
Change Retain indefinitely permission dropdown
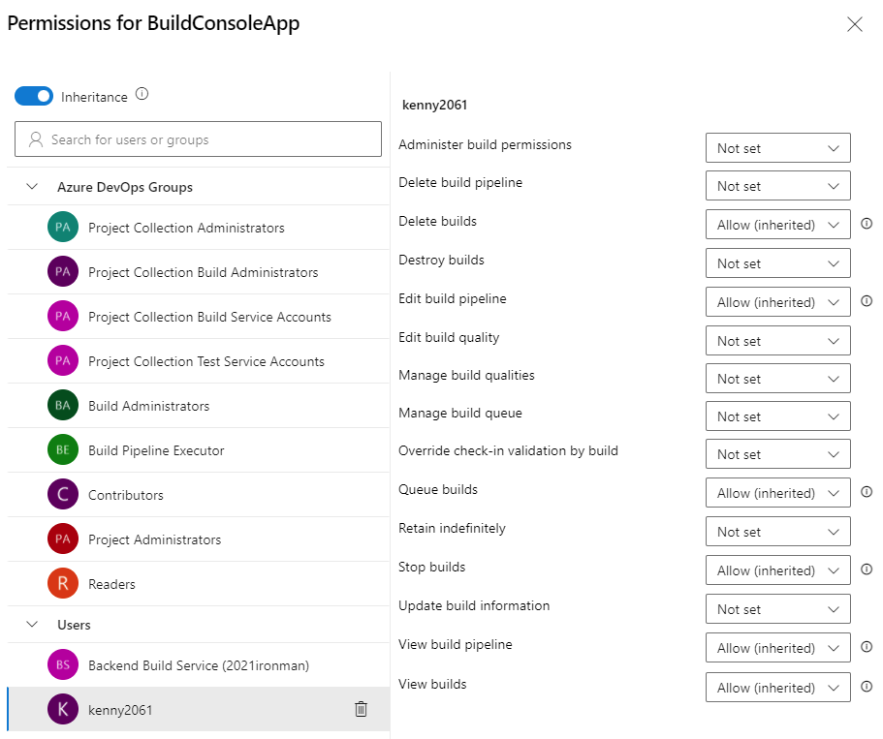pos(777,532)
